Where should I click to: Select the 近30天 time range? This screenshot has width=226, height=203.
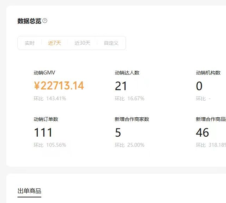82,43
